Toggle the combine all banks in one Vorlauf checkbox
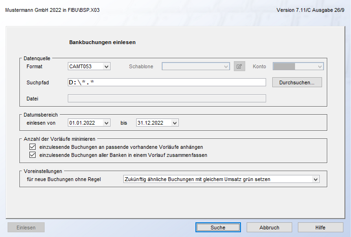 (33, 155)
